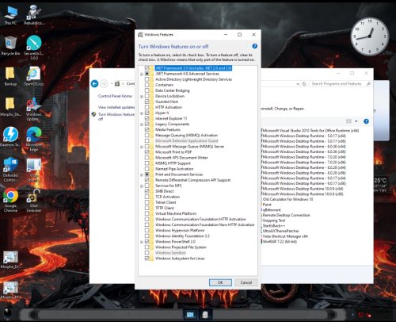Click the Control Panel back arrow
This screenshot has width=396, height=322.
click(95, 84)
